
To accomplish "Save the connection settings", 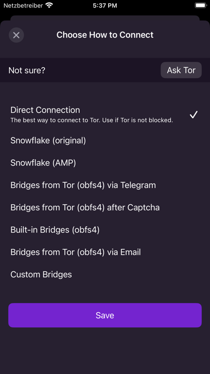I will tap(105, 315).
